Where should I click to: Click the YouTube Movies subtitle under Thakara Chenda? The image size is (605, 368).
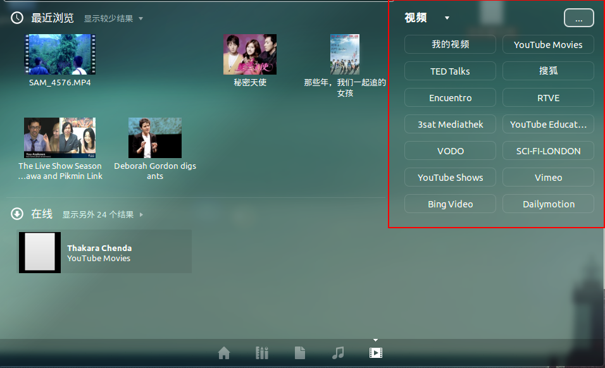pyautogui.click(x=99, y=258)
